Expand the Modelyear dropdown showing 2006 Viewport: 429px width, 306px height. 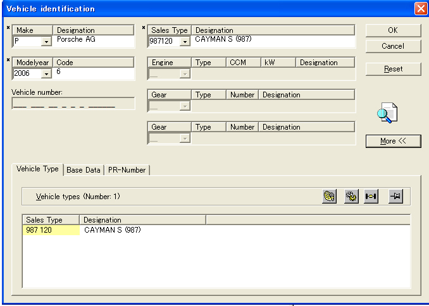46,74
